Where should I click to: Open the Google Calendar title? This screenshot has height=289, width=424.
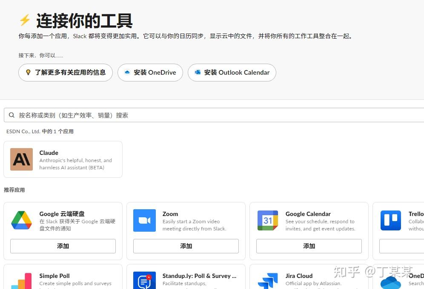308,214
